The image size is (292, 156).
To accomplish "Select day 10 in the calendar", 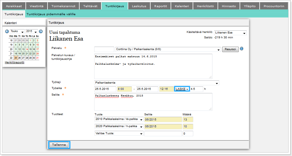I will (38, 45).
